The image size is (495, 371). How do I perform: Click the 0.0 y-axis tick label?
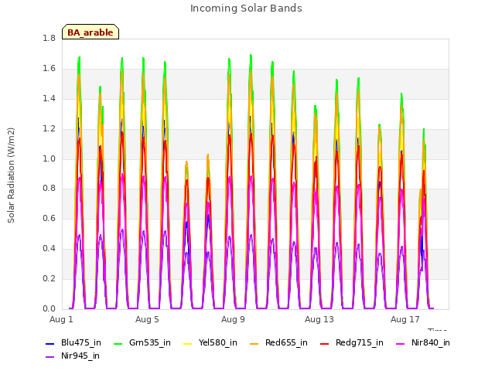(x=49, y=308)
